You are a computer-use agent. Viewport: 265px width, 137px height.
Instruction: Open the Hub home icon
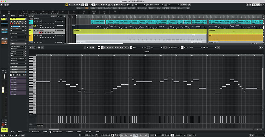(2, 5)
